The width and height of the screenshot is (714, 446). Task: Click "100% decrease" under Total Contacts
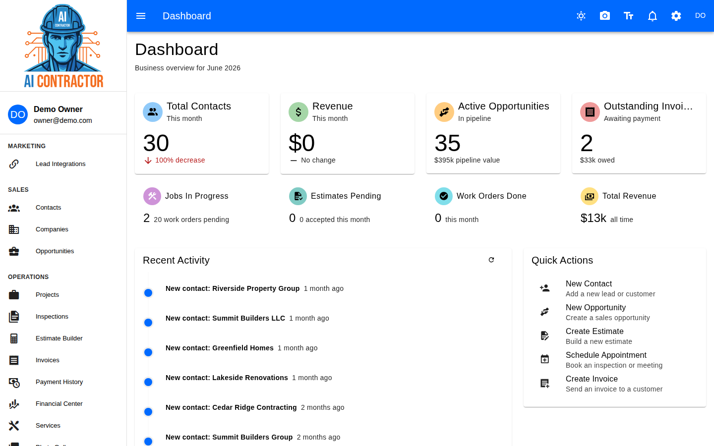[x=180, y=160]
